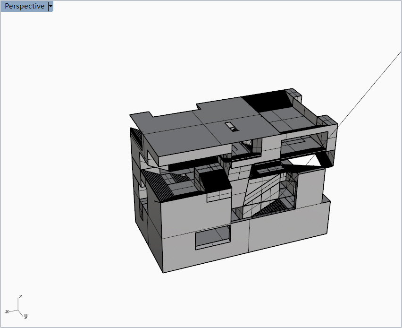This screenshot has height=328, width=402.
Task: Open the Perspective viewport dropdown arrow
Action: coord(51,6)
